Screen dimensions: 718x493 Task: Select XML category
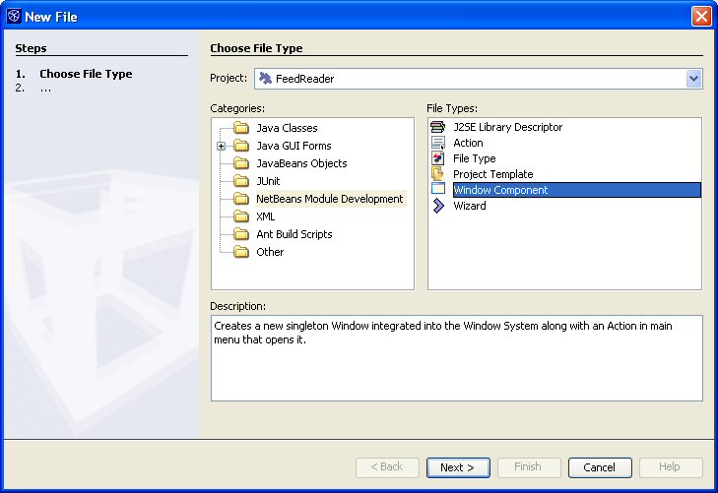266,216
